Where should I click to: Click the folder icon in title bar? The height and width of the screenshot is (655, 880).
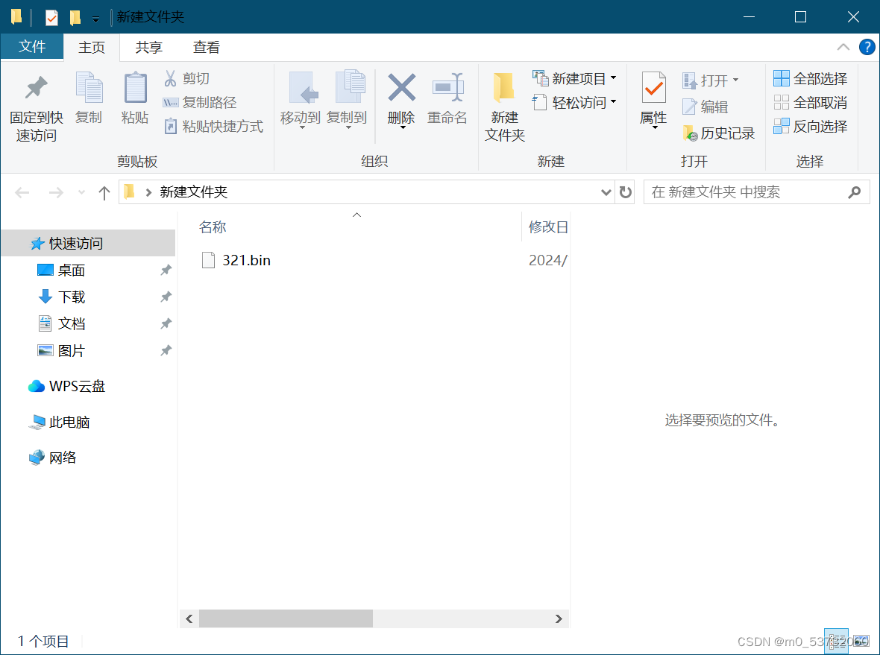[17, 17]
